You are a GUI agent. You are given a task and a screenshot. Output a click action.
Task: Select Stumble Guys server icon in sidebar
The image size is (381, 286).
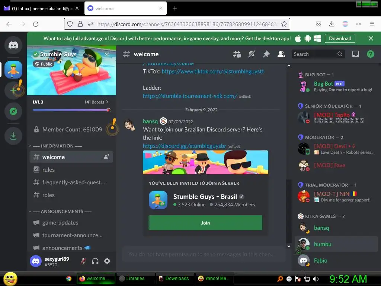click(x=13, y=70)
